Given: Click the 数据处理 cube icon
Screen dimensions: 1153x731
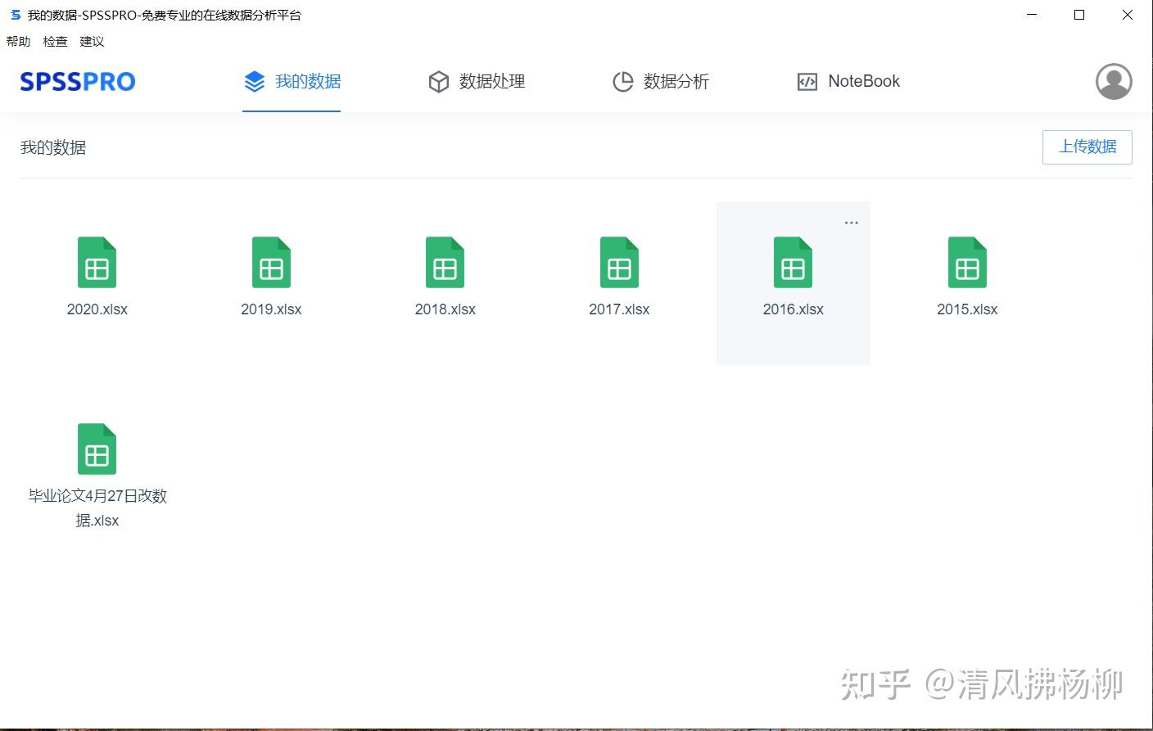Looking at the screenshot, I should [440, 81].
